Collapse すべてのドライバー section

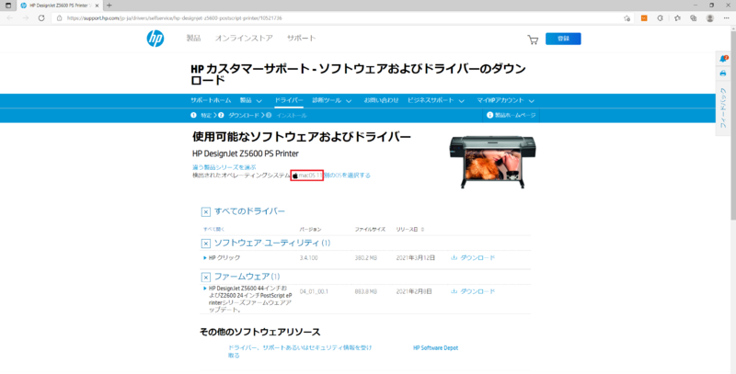(x=205, y=212)
